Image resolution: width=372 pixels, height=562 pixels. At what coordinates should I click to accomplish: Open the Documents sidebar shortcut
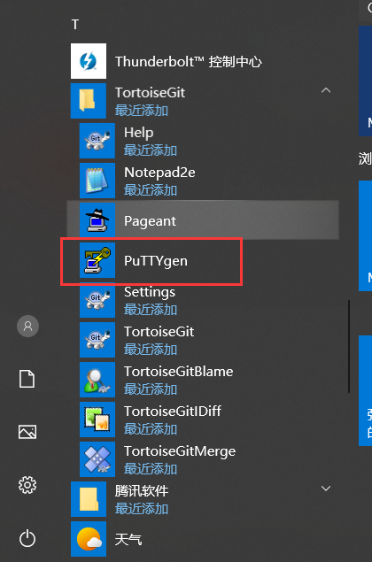tap(27, 379)
